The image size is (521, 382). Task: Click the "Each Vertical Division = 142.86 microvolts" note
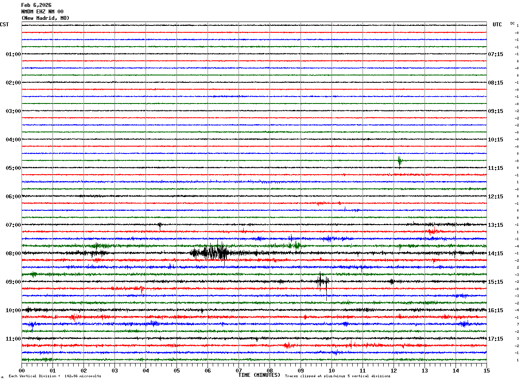click(55, 376)
